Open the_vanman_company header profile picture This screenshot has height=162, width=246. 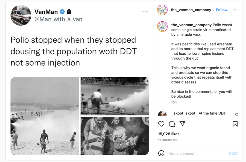pyautogui.click(x=162, y=10)
